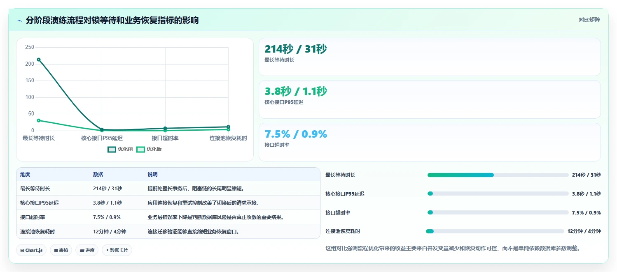Click the 接口超时率 progress bar
The image size is (617, 272).
[498, 212]
